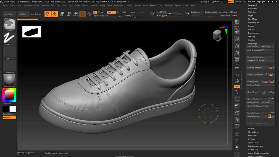
Task: Click Merge Similar Groups button
Action: (x=261, y=57)
